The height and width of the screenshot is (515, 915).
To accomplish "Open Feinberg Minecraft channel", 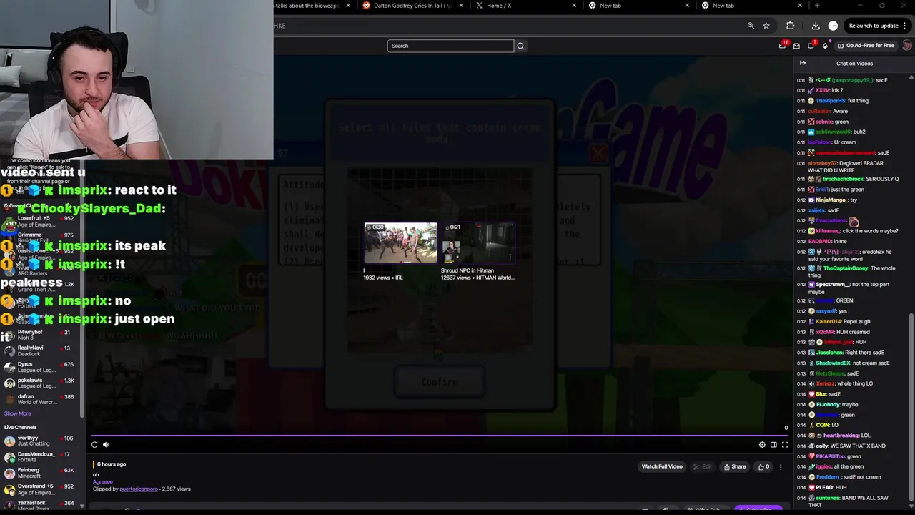I will pos(41,473).
